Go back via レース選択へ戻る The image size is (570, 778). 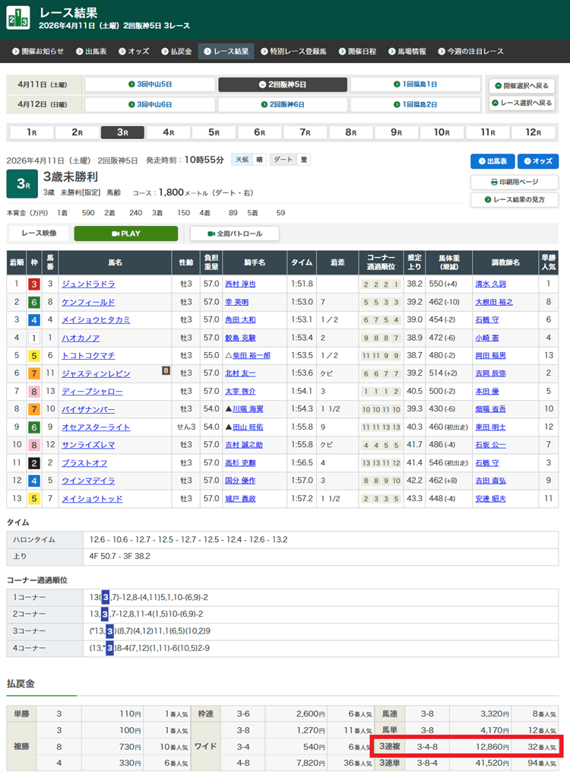[521, 103]
